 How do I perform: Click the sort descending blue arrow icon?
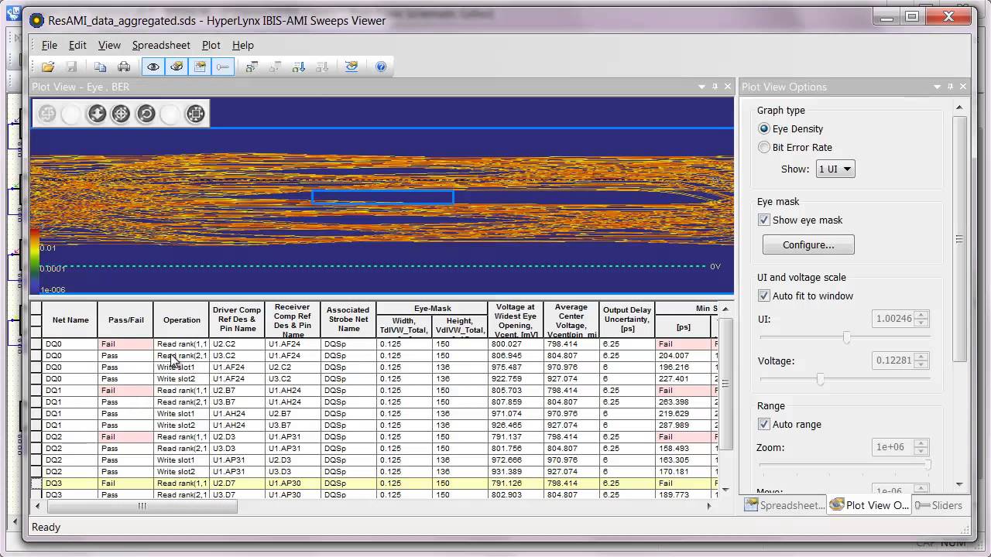point(299,67)
